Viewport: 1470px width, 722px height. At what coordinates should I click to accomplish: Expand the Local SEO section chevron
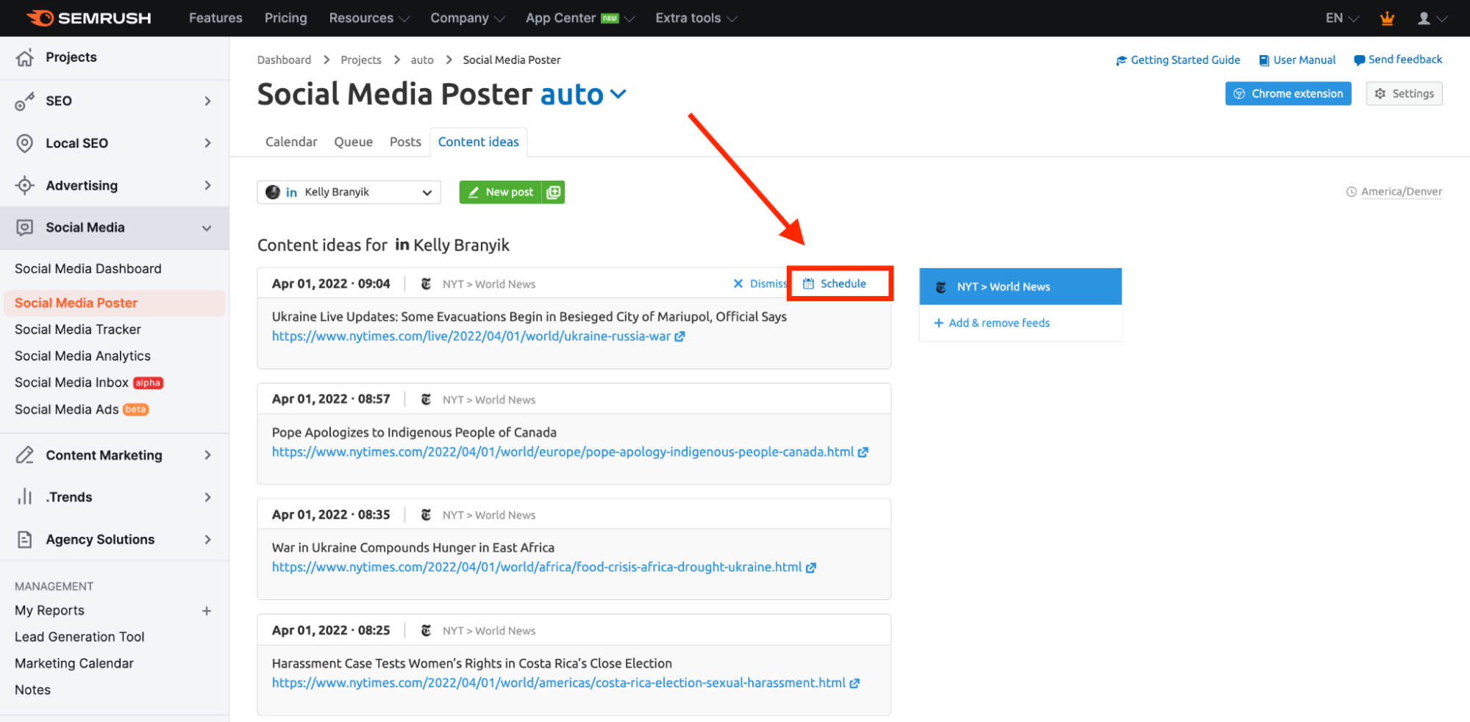coord(207,143)
